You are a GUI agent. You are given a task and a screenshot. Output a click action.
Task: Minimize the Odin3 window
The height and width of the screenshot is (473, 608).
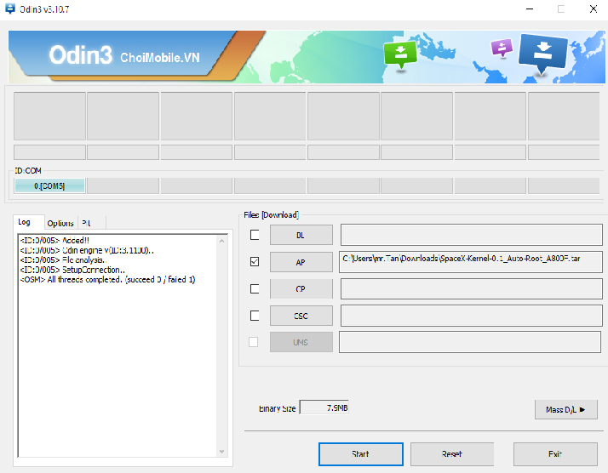530,9
